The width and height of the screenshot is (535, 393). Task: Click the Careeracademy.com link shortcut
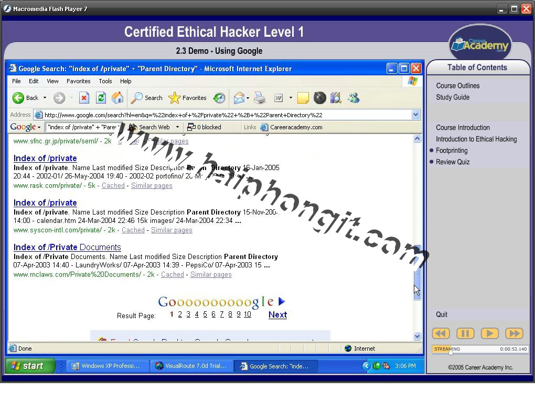pyautogui.click(x=292, y=127)
